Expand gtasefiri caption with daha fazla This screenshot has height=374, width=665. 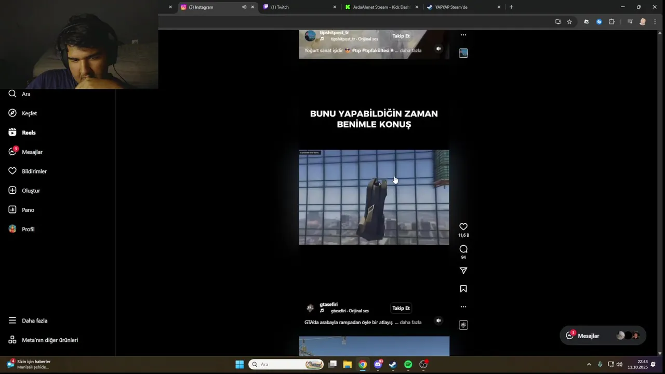pos(410,323)
